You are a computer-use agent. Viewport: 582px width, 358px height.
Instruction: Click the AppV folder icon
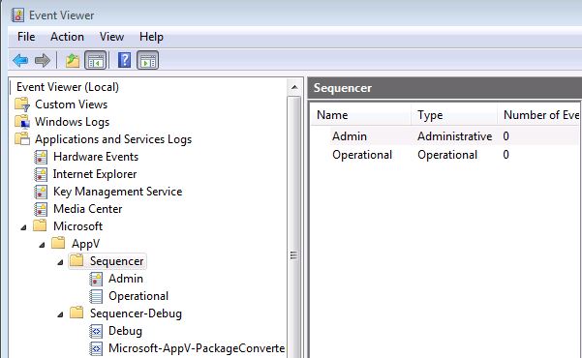click(58, 243)
